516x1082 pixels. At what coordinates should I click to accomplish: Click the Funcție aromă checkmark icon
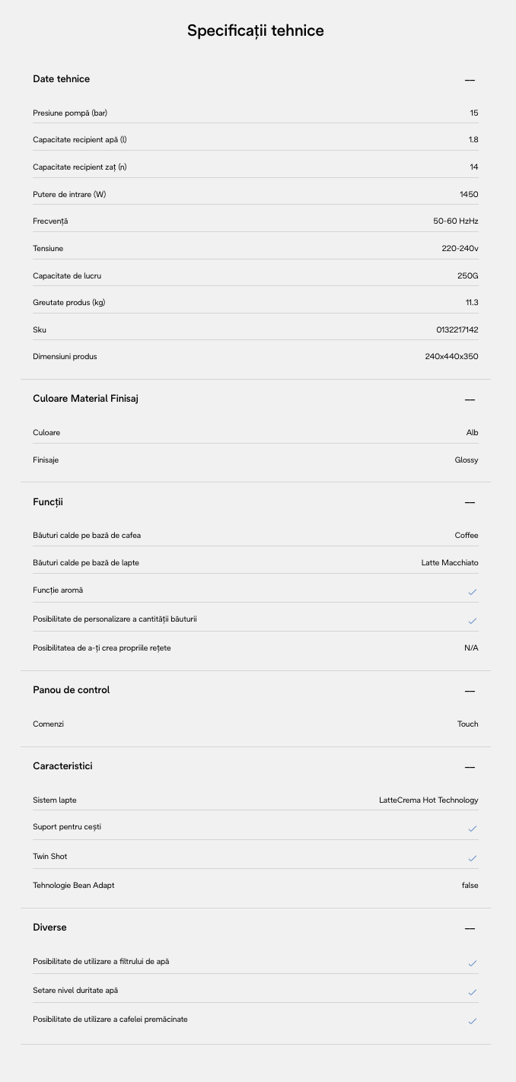tap(472, 591)
